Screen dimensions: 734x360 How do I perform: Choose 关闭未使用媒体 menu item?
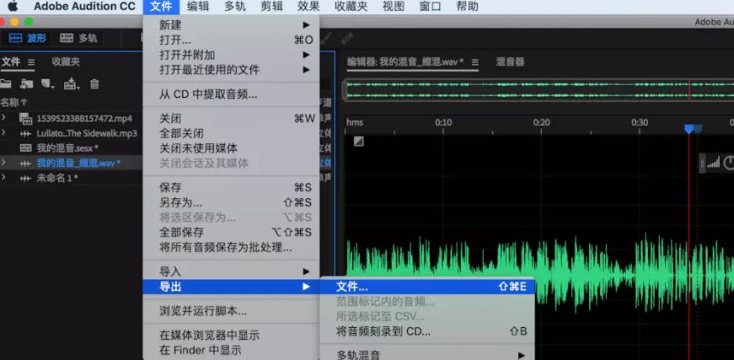(x=231, y=148)
